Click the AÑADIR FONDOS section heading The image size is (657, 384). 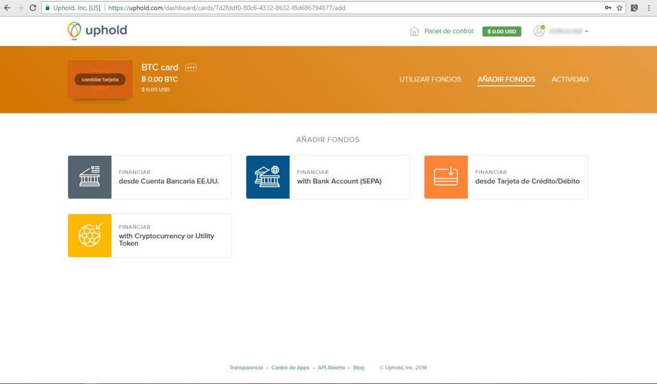pos(328,140)
